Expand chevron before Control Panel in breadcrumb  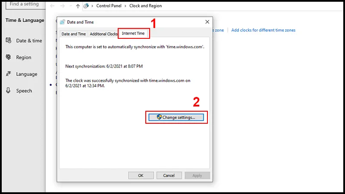[x=92, y=6]
